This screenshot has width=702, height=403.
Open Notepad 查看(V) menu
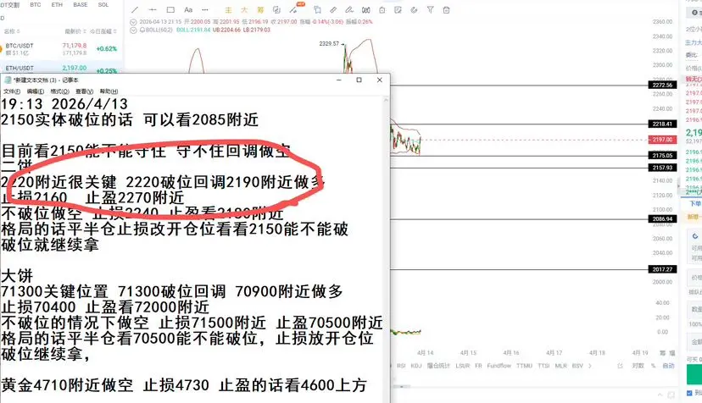(84, 91)
